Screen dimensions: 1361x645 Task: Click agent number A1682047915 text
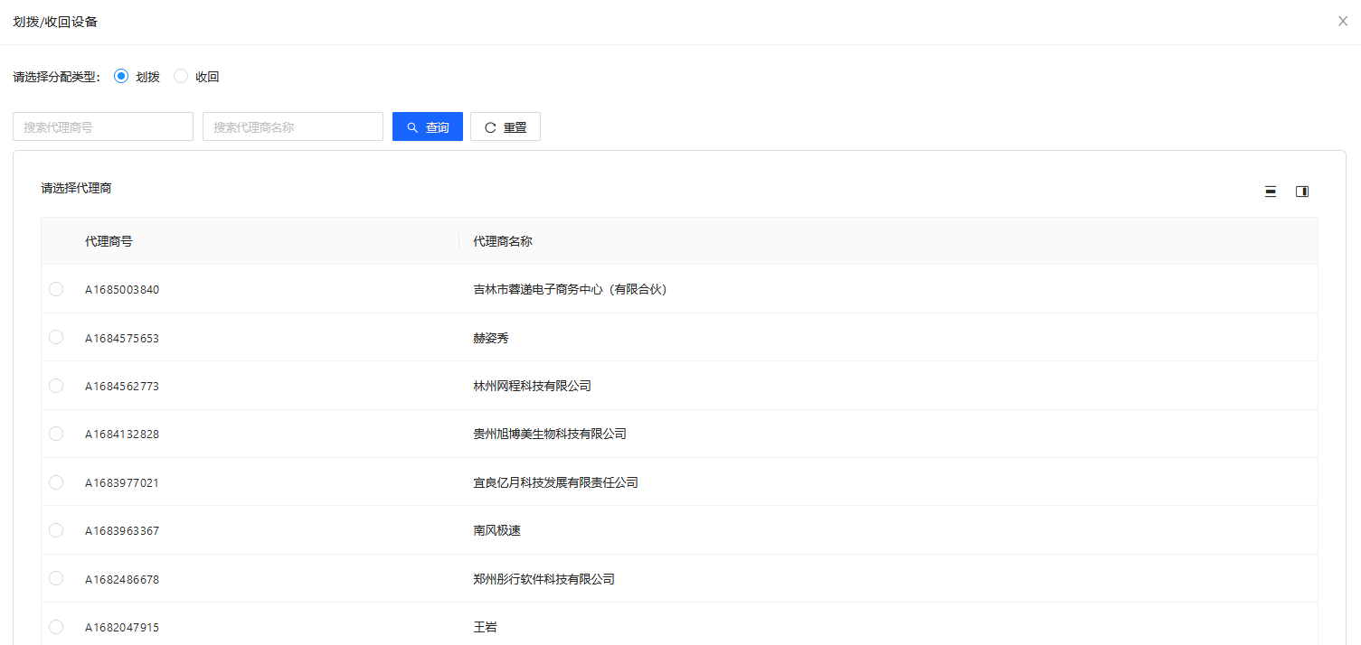tap(122, 628)
